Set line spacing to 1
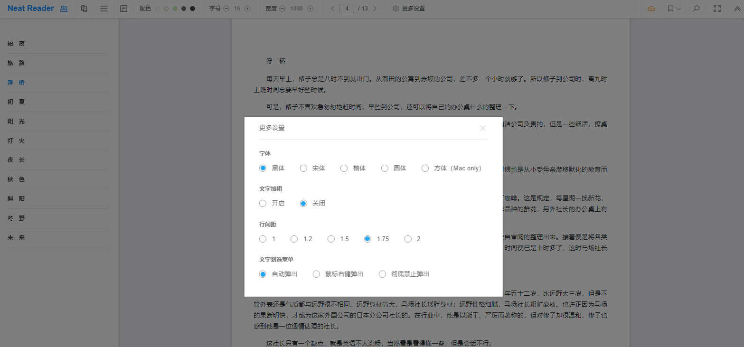Image resolution: width=744 pixels, height=347 pixels. 263,239
